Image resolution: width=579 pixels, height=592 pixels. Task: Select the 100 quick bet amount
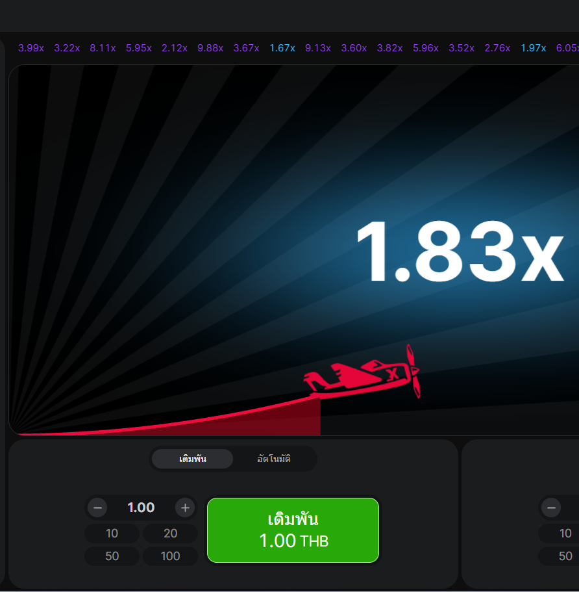pyautogui.click(x=171, y=556)
